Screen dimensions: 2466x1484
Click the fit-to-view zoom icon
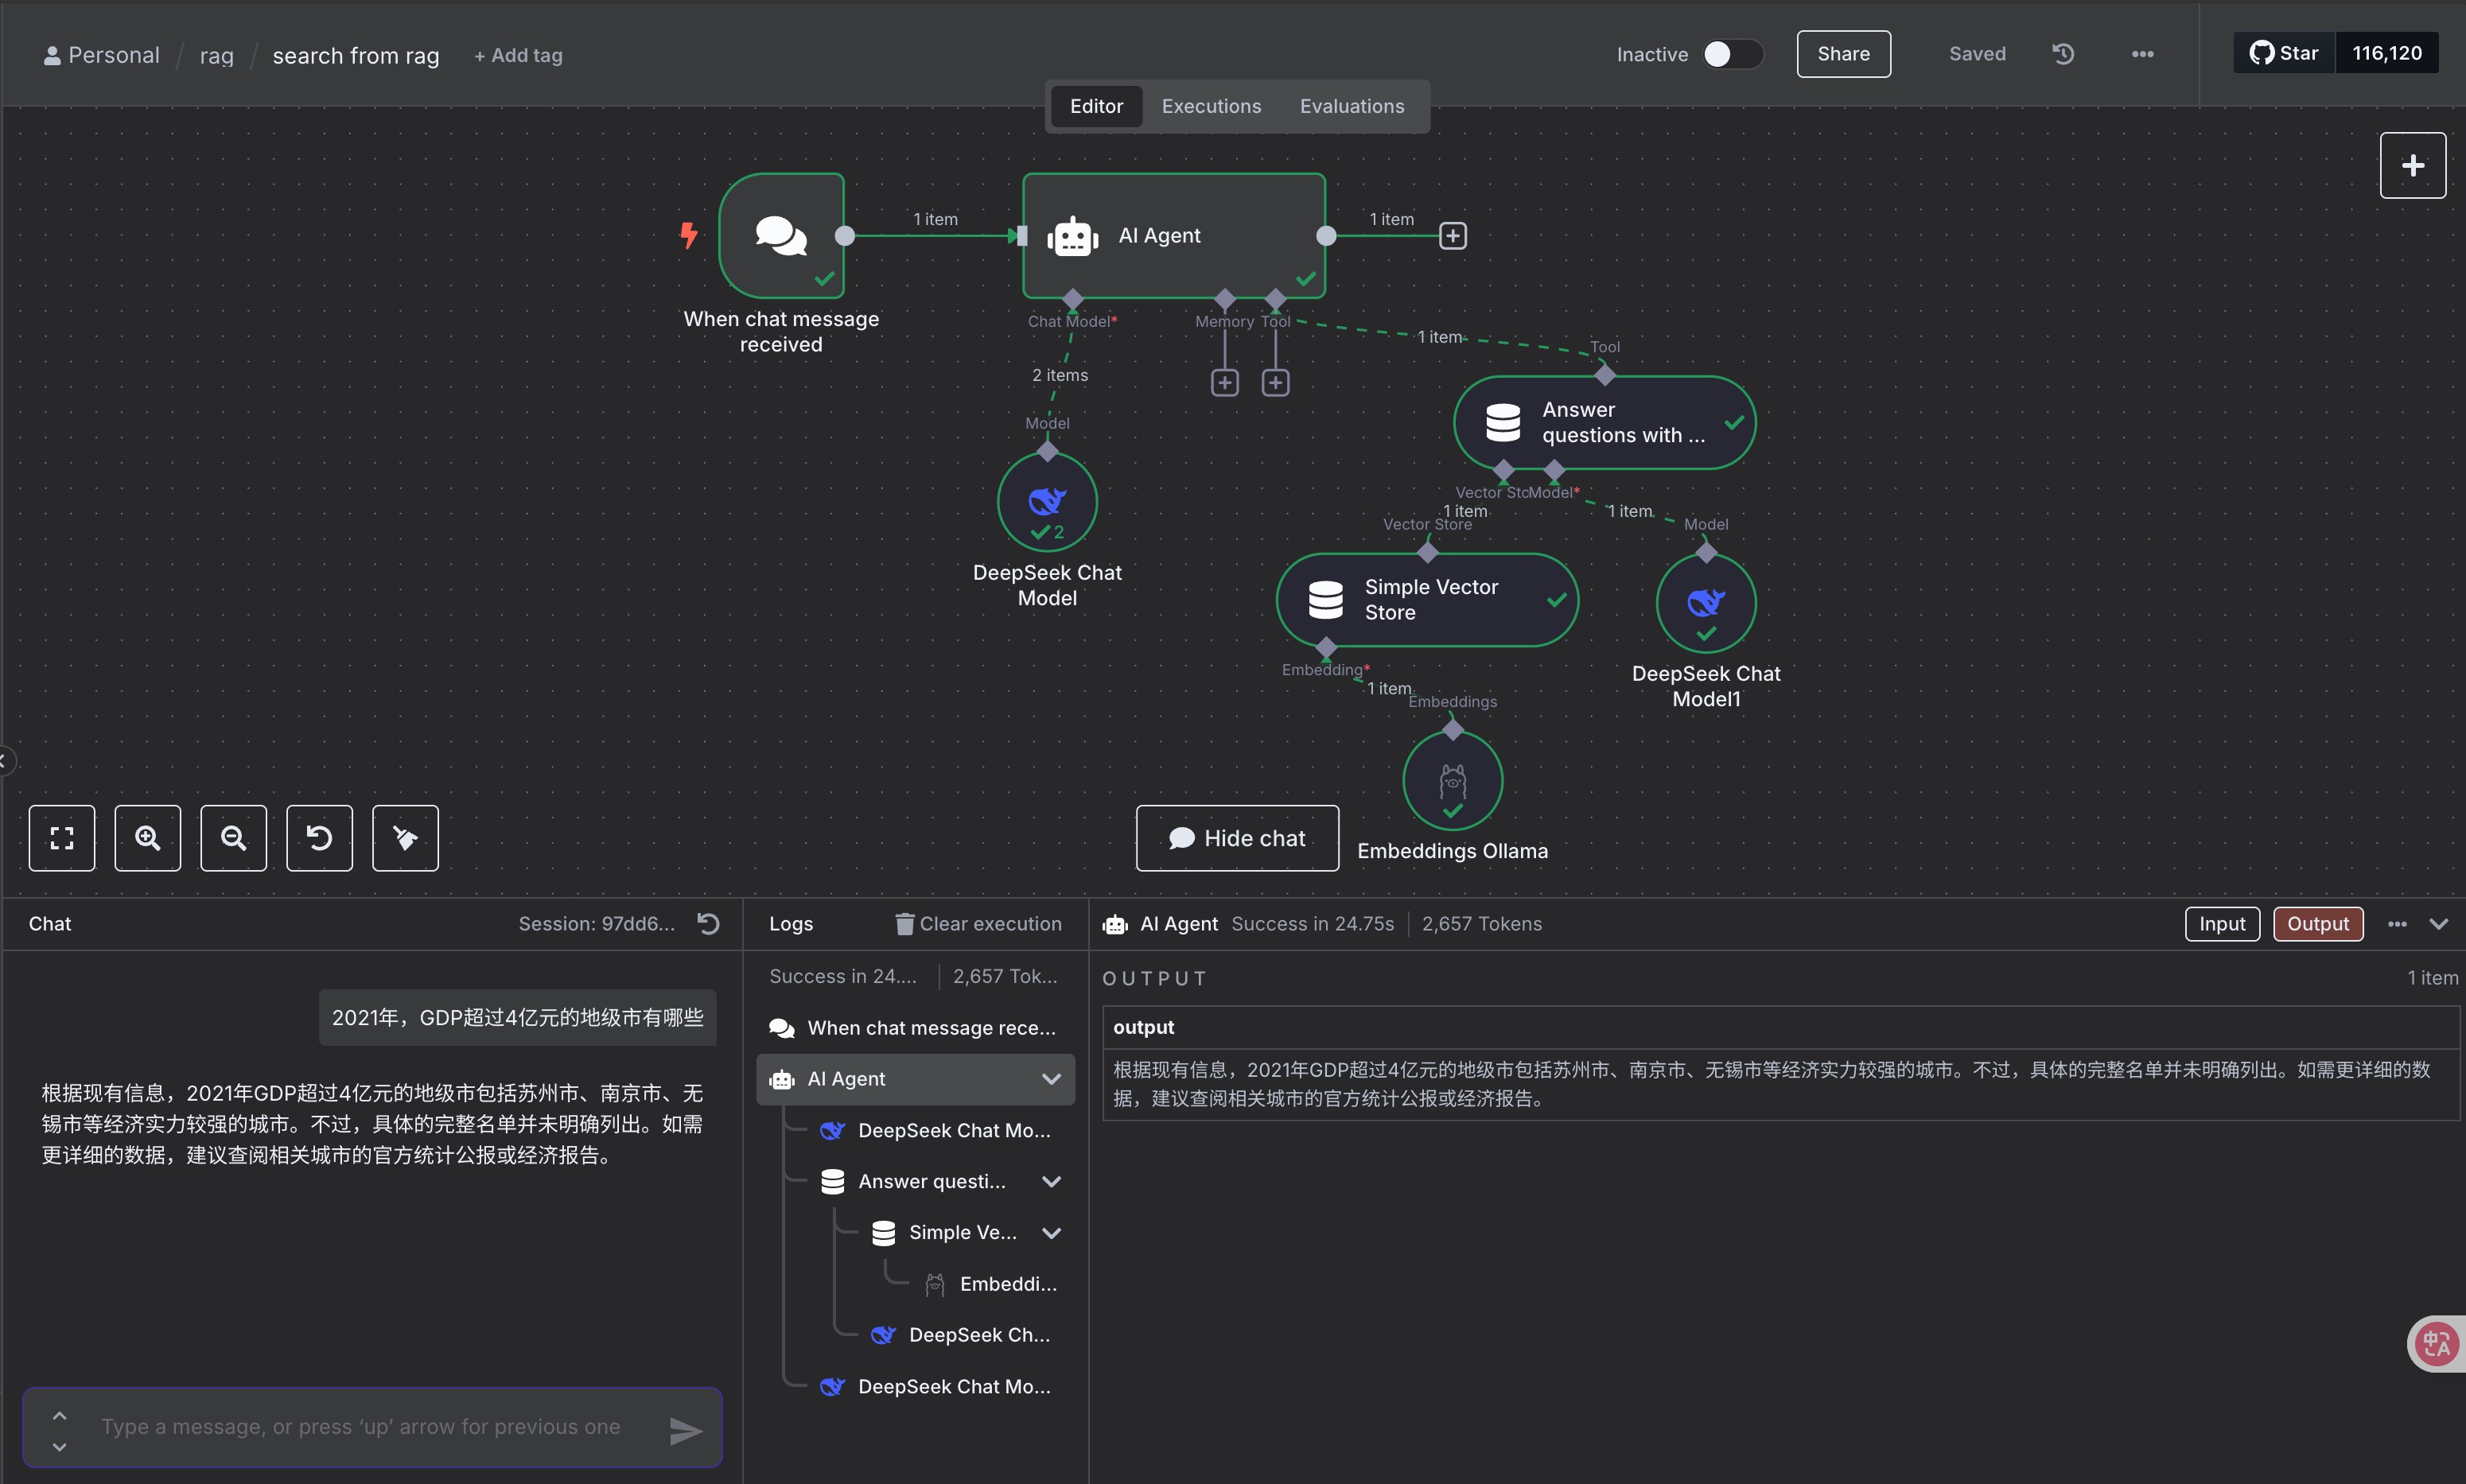point(62,838)
